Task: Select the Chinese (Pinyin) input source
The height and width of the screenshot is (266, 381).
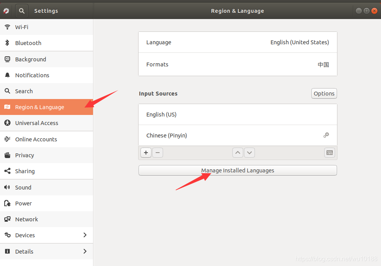Action: pos(238,135)
